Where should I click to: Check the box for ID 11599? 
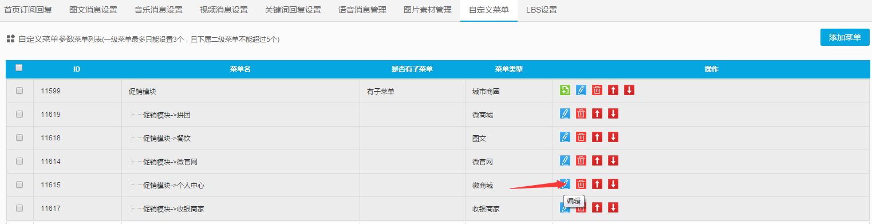[19, 91]
